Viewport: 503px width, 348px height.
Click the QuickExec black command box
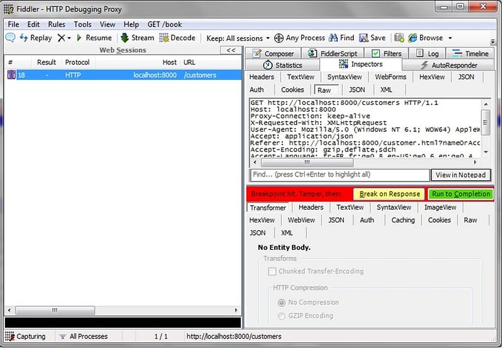[x=123, y=322]
